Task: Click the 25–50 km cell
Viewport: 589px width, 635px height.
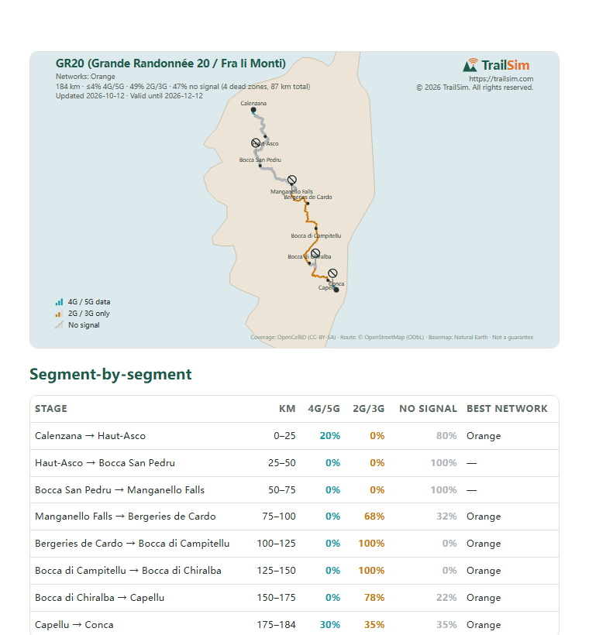Action: pyautogui.click(x=282, y=463)
